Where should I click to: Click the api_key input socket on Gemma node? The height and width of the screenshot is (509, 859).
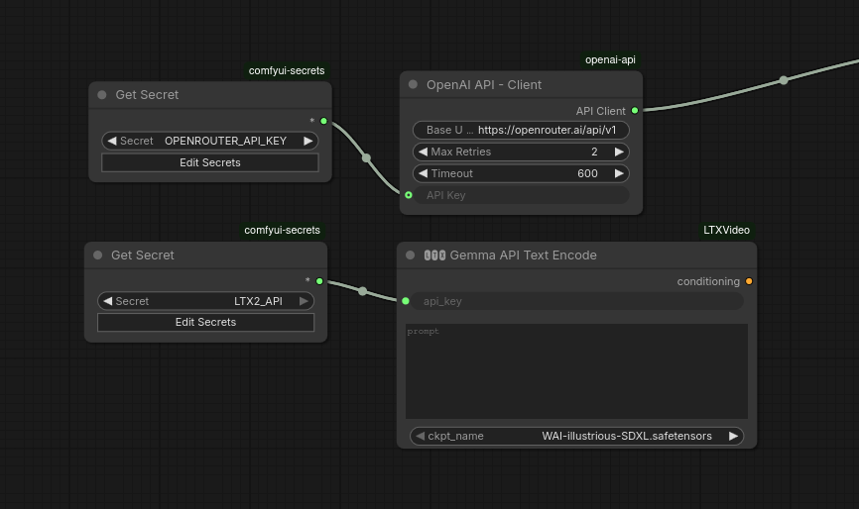[406, 301]
